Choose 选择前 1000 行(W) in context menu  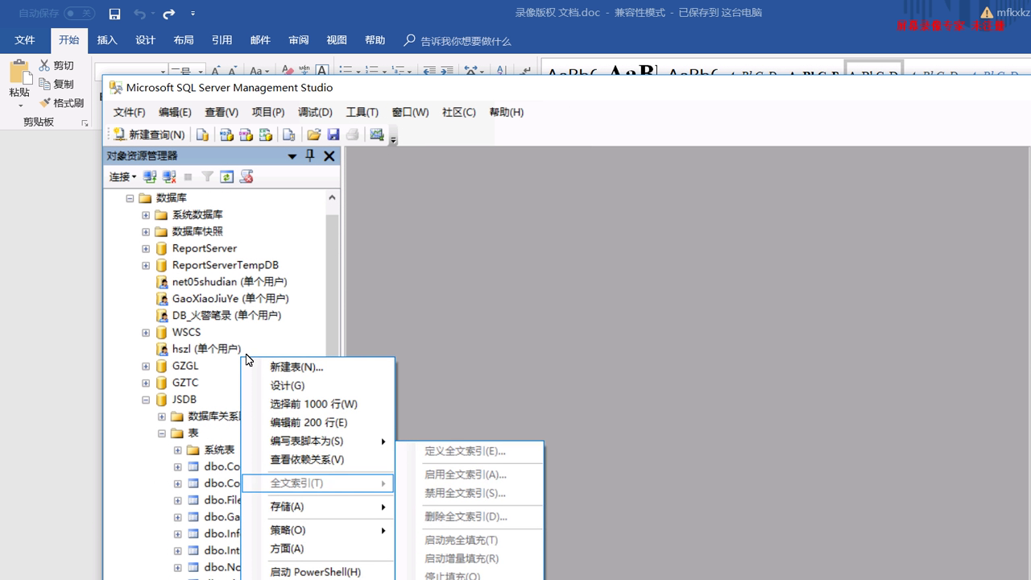313,404
